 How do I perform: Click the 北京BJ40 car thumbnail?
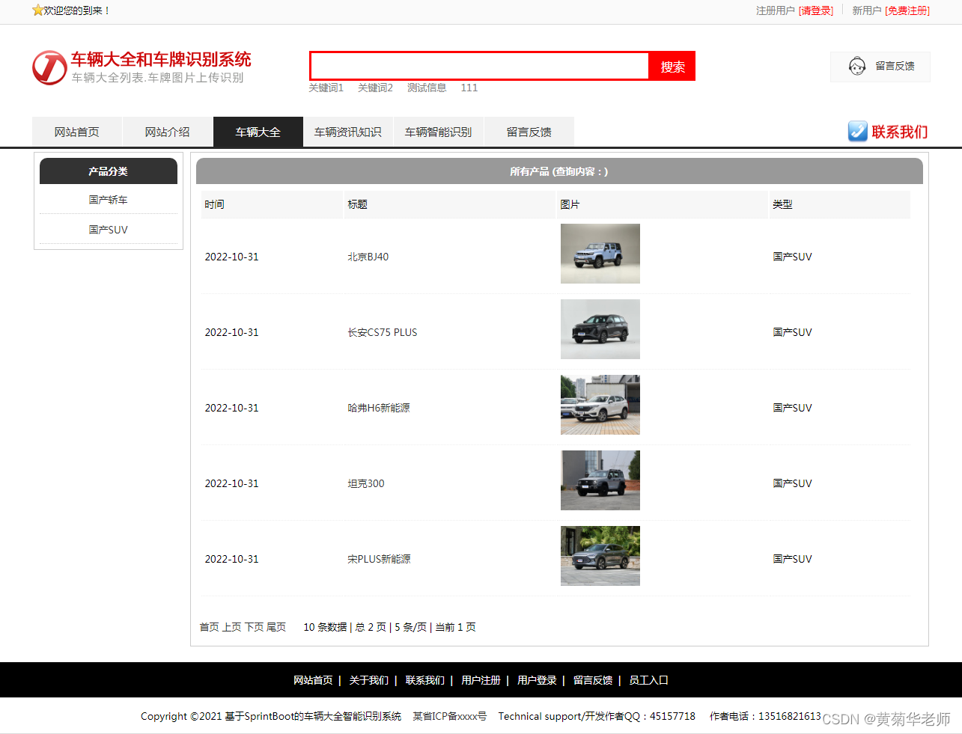[x=600, y=254]
